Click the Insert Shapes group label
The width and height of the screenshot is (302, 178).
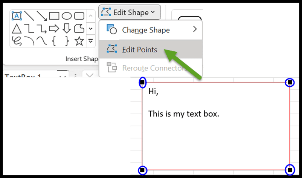[x=82, y=59]
